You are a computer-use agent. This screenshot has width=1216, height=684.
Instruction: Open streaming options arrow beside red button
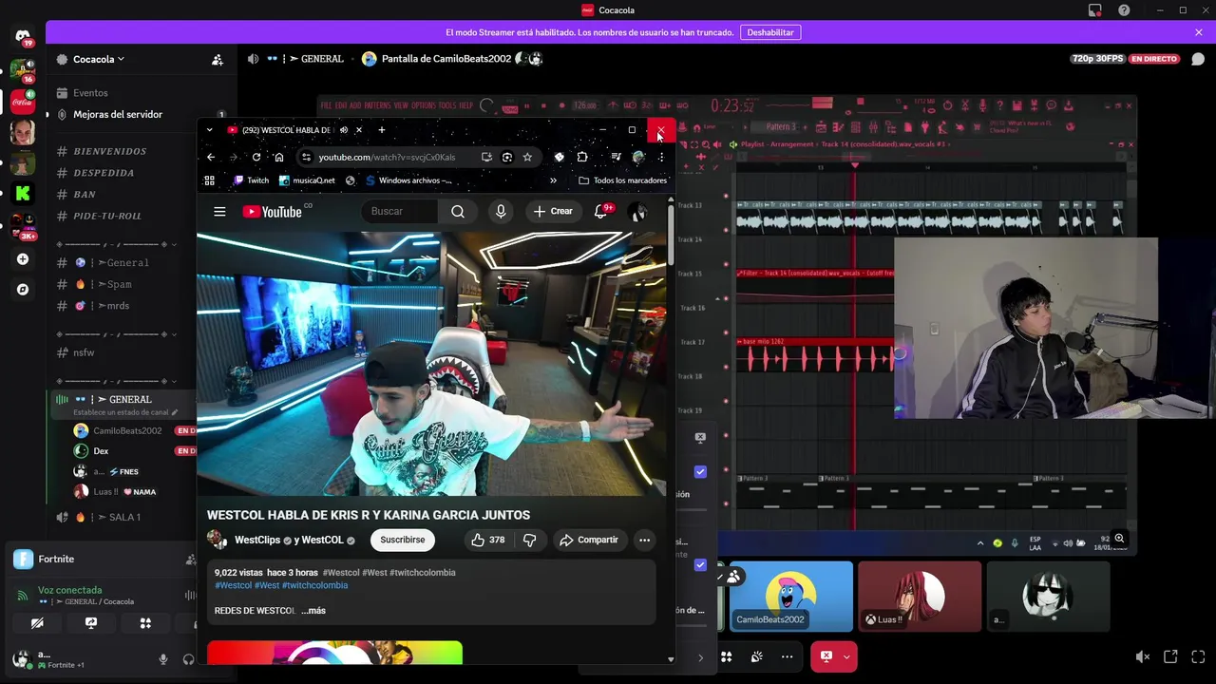pos(846,656)
